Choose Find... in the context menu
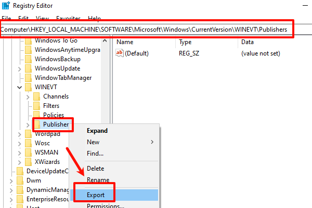 (x=114, y=153)
